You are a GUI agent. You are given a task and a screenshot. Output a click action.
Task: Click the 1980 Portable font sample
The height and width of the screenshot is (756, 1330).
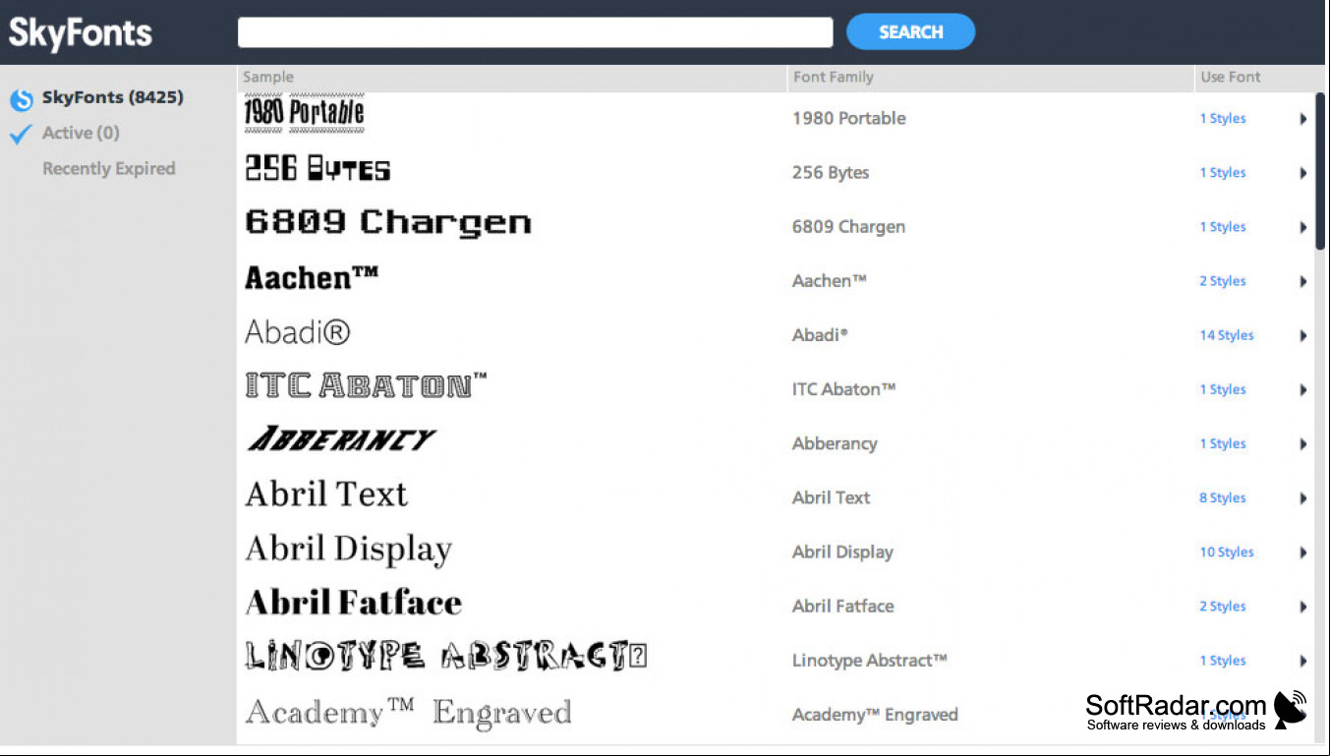click(304, 114)
